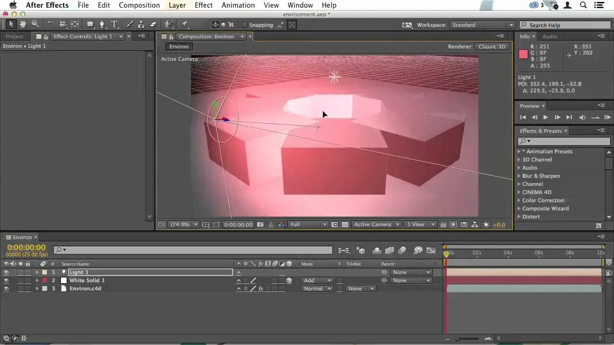Viewport: 614px width, 345px height.
Task: Open the Animation menu
Action: tap(238, 5)
